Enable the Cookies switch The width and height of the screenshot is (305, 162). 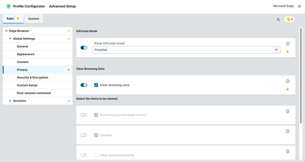(84, 135)
